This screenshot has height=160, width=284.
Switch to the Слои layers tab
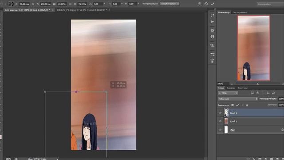point(221,88)
